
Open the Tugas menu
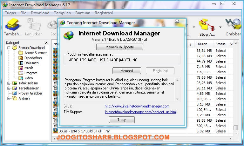[x=10, y=13]
